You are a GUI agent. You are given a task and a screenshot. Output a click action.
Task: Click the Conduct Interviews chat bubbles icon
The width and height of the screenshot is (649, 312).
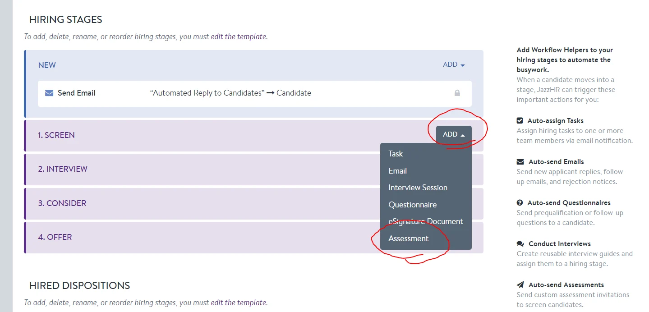[x=520, y=244]
